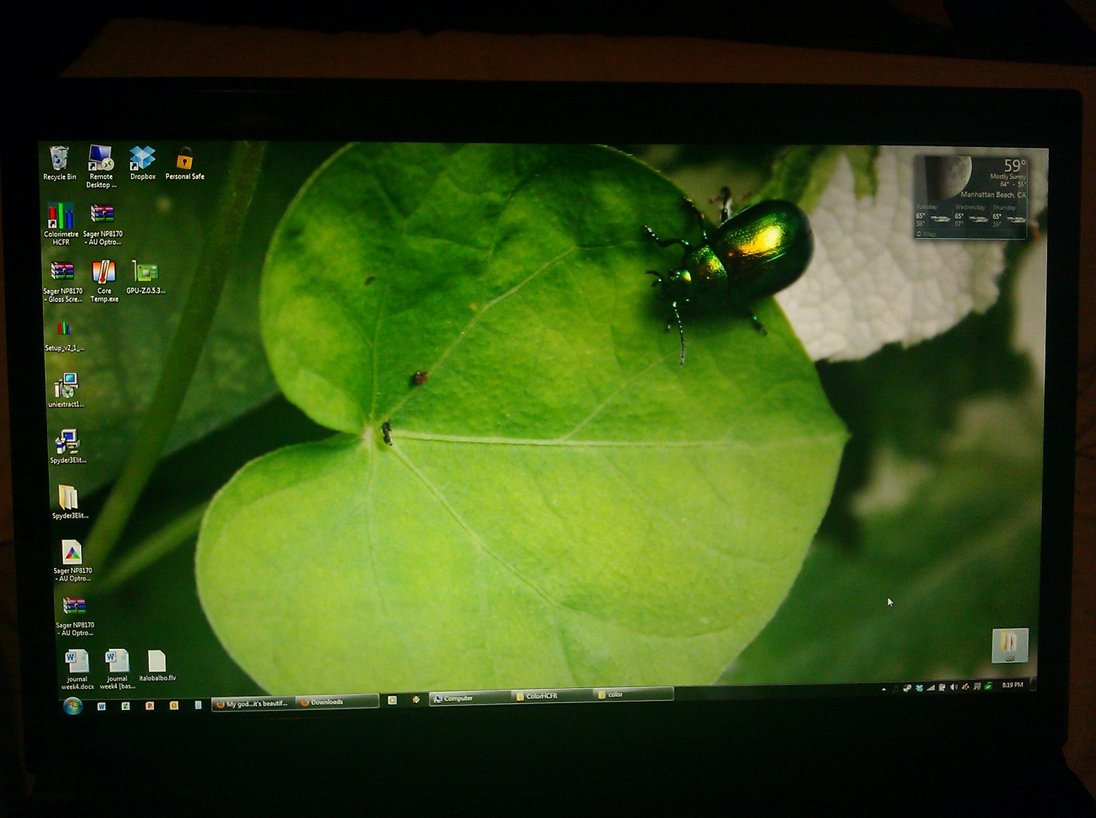Open the Recycle Bin desktop icon

tap(59, 164)
